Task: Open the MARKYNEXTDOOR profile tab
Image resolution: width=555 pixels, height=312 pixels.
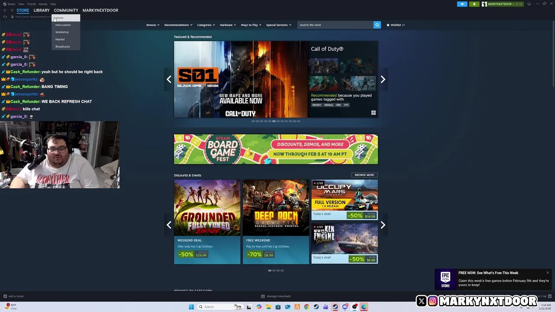Action: pyautogui.click(x=100, y=10)
